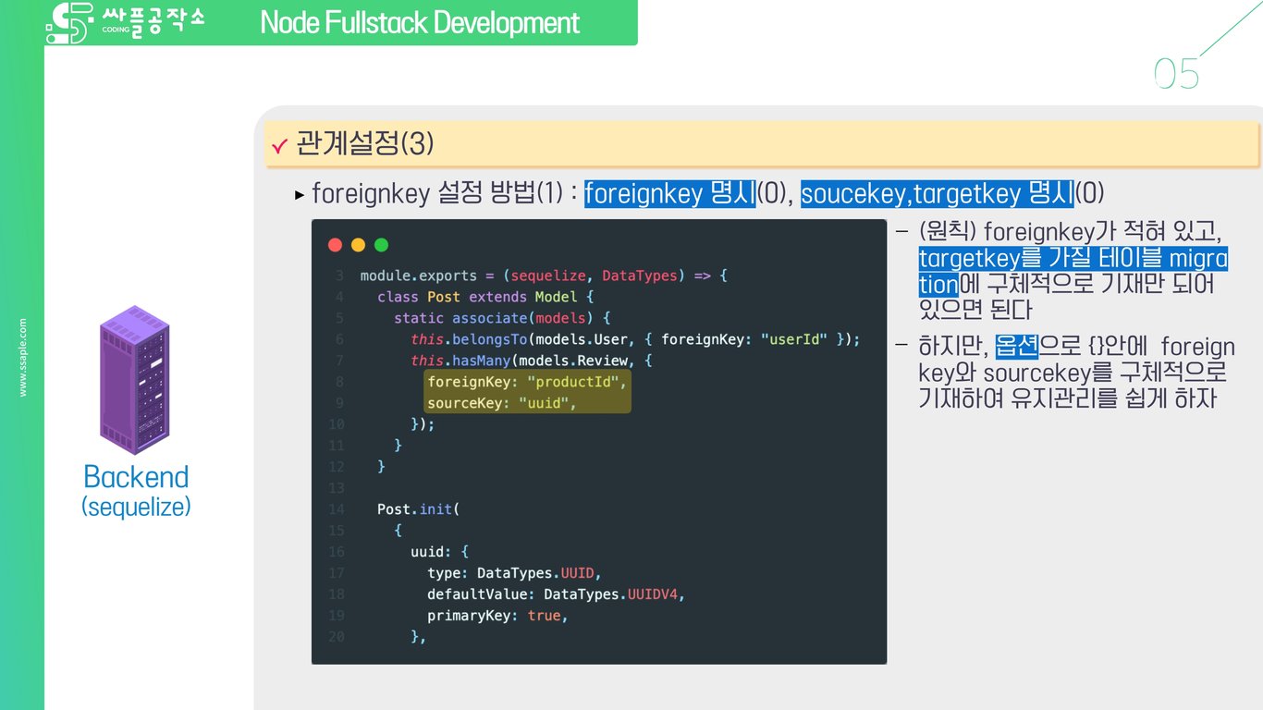Click the green dot in code window
This screenshot has height=710, width=1263.
pyautogui.click(x=381, y=245)
